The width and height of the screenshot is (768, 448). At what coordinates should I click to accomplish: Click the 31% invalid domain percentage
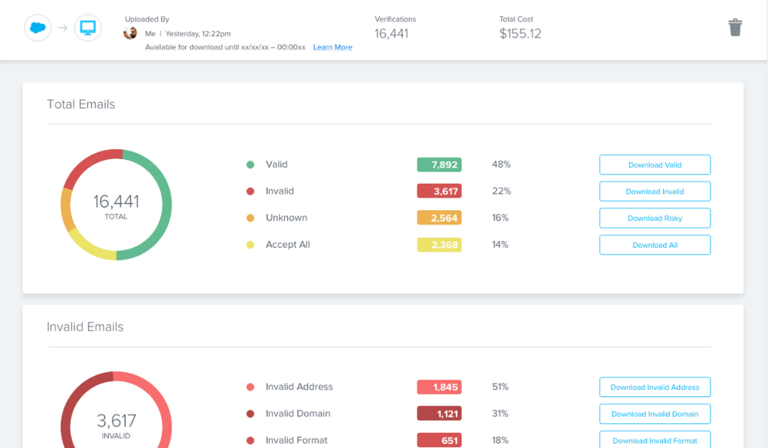500,413
